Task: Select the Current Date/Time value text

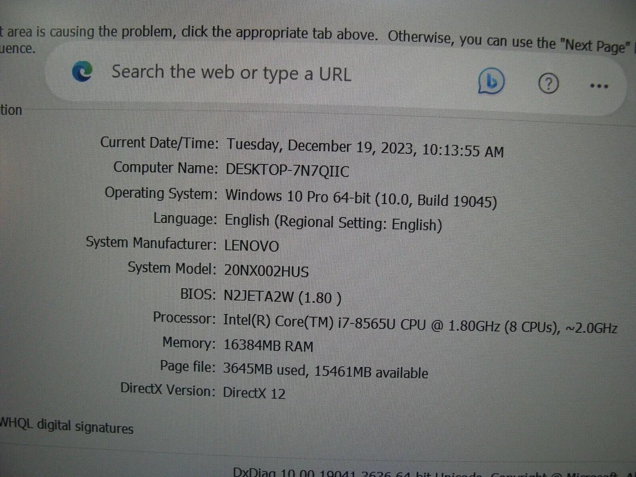Action: (365, 148)
